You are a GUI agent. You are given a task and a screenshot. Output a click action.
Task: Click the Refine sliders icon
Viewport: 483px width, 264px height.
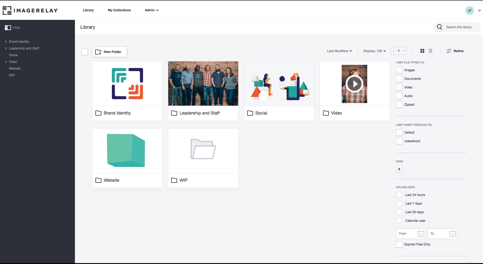(x=448, y=51)
